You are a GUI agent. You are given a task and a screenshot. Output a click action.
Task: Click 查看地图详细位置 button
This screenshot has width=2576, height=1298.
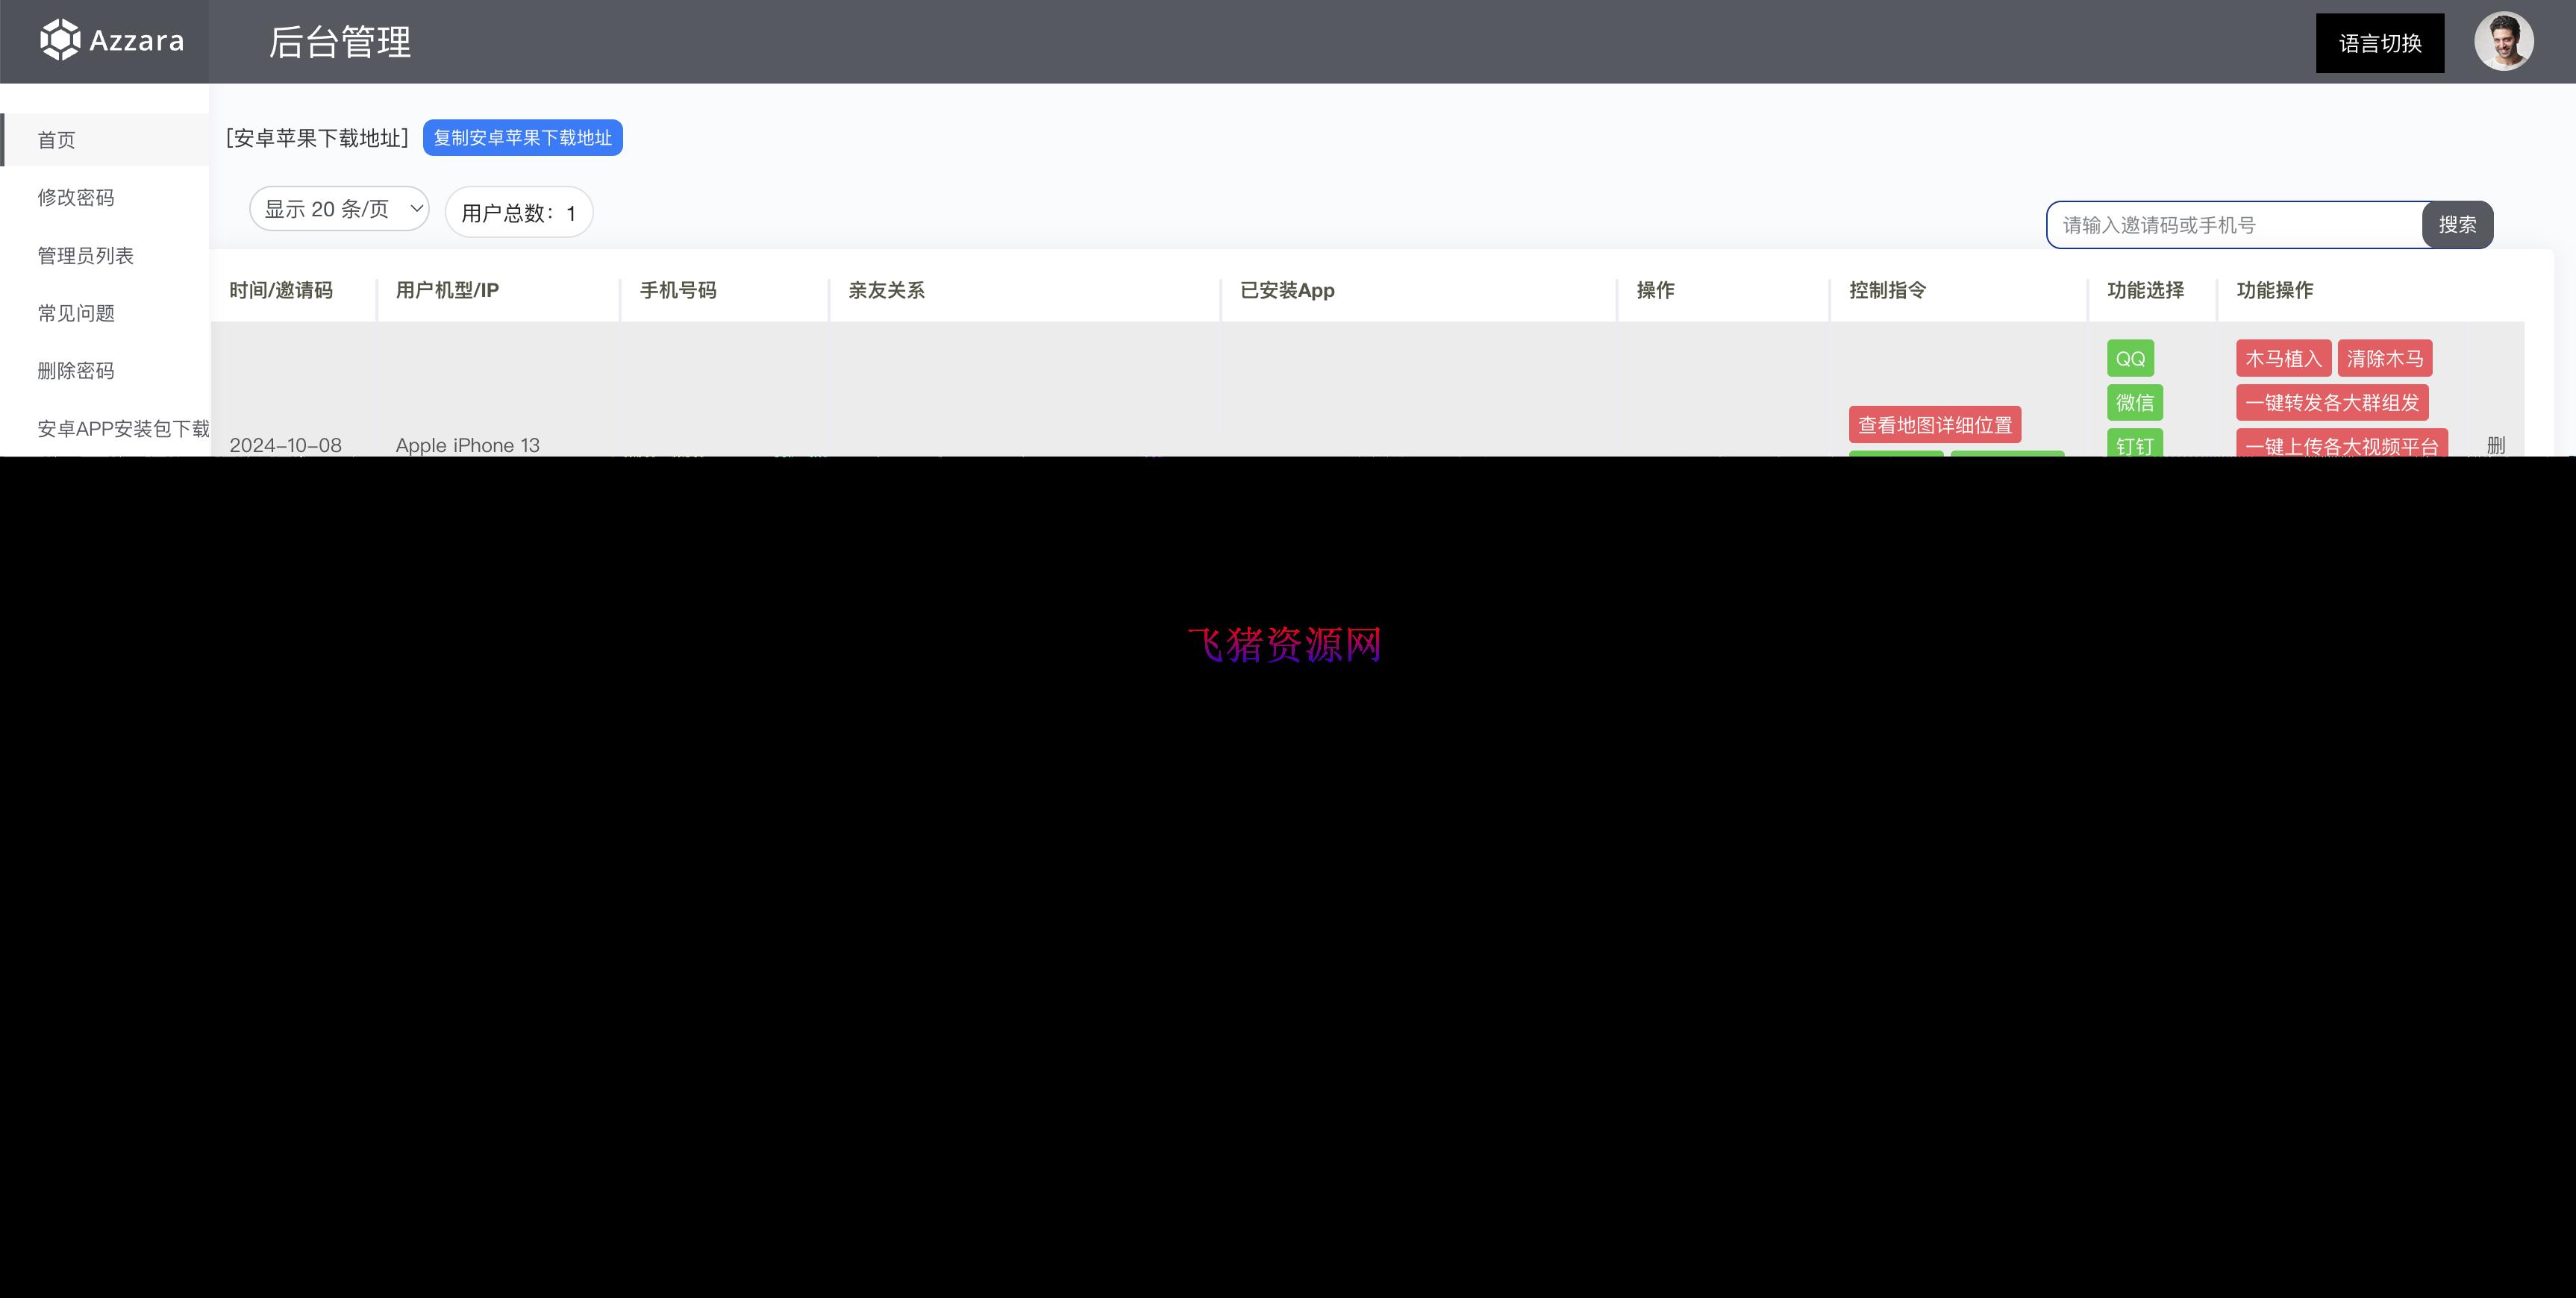(x=1935, y=424)
